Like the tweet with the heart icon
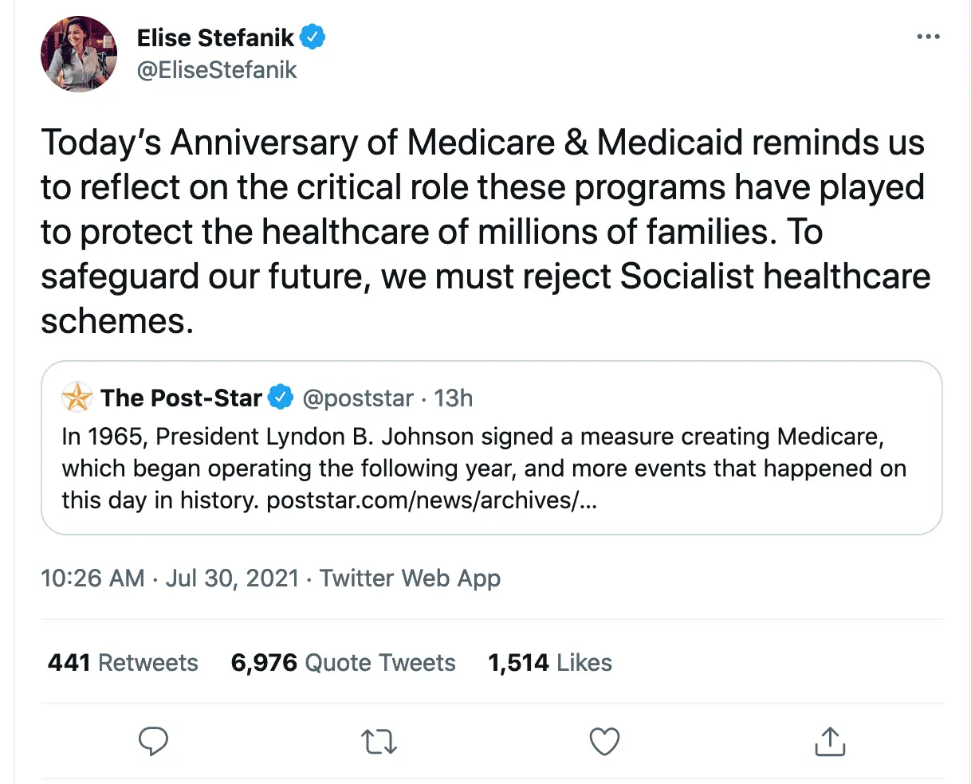The image size is (971, 784). point(604,742)
